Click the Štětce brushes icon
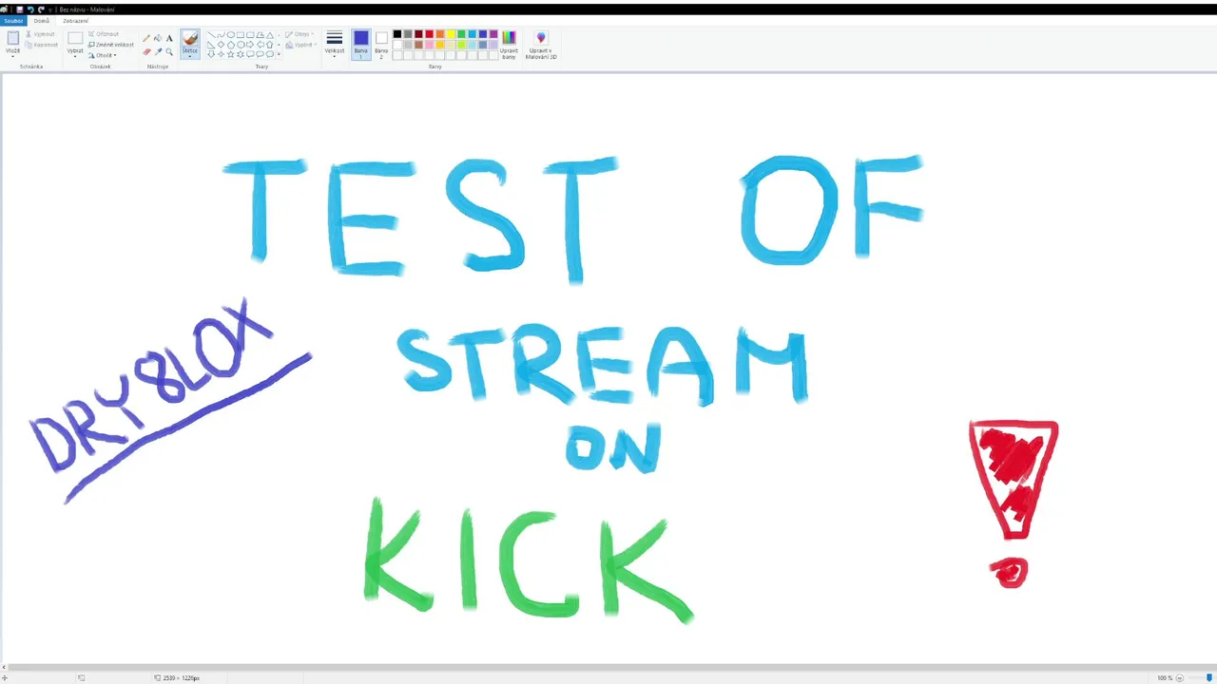Image resolution: width=1217 pixels, height=684 pixels. tap(190, 38)
